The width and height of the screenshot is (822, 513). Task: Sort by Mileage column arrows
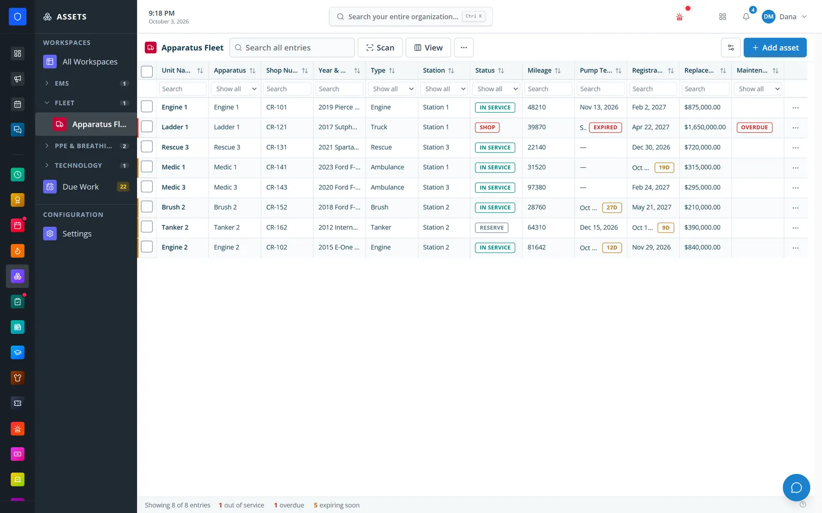[x=558, y=71]
